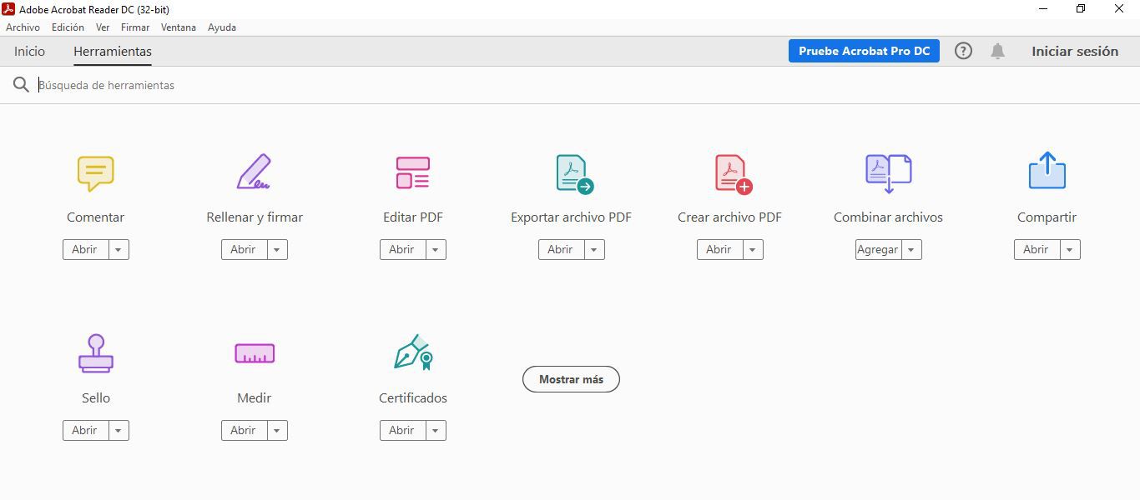Select the Crear archivo PDF icon
This screenshot has width=1140, height=500.
(x=729, y=172)
